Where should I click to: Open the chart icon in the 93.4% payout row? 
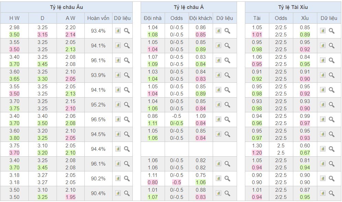[x=118, y=31]
